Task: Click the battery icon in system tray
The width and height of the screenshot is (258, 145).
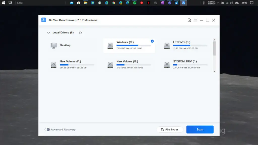Action: pyautogui.click(x=222, y=3)
